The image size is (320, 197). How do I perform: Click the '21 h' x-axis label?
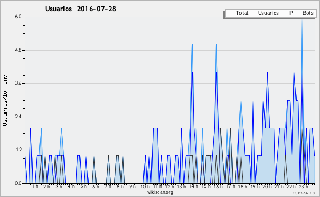coord(279,186)
